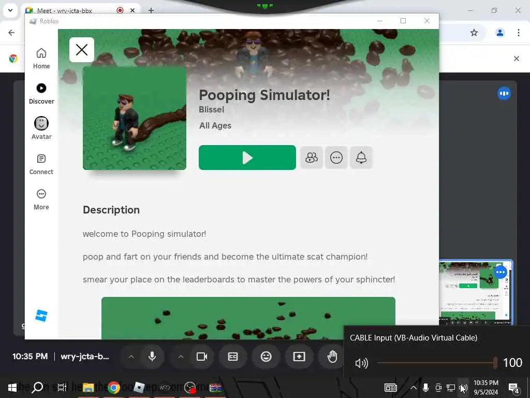530x398 pixels.
Task: Click the game screenshot preview in description
Action: (248, 318)
